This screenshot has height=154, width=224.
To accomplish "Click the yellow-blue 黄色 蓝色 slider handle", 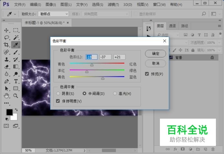I will [x=103, y=78].
